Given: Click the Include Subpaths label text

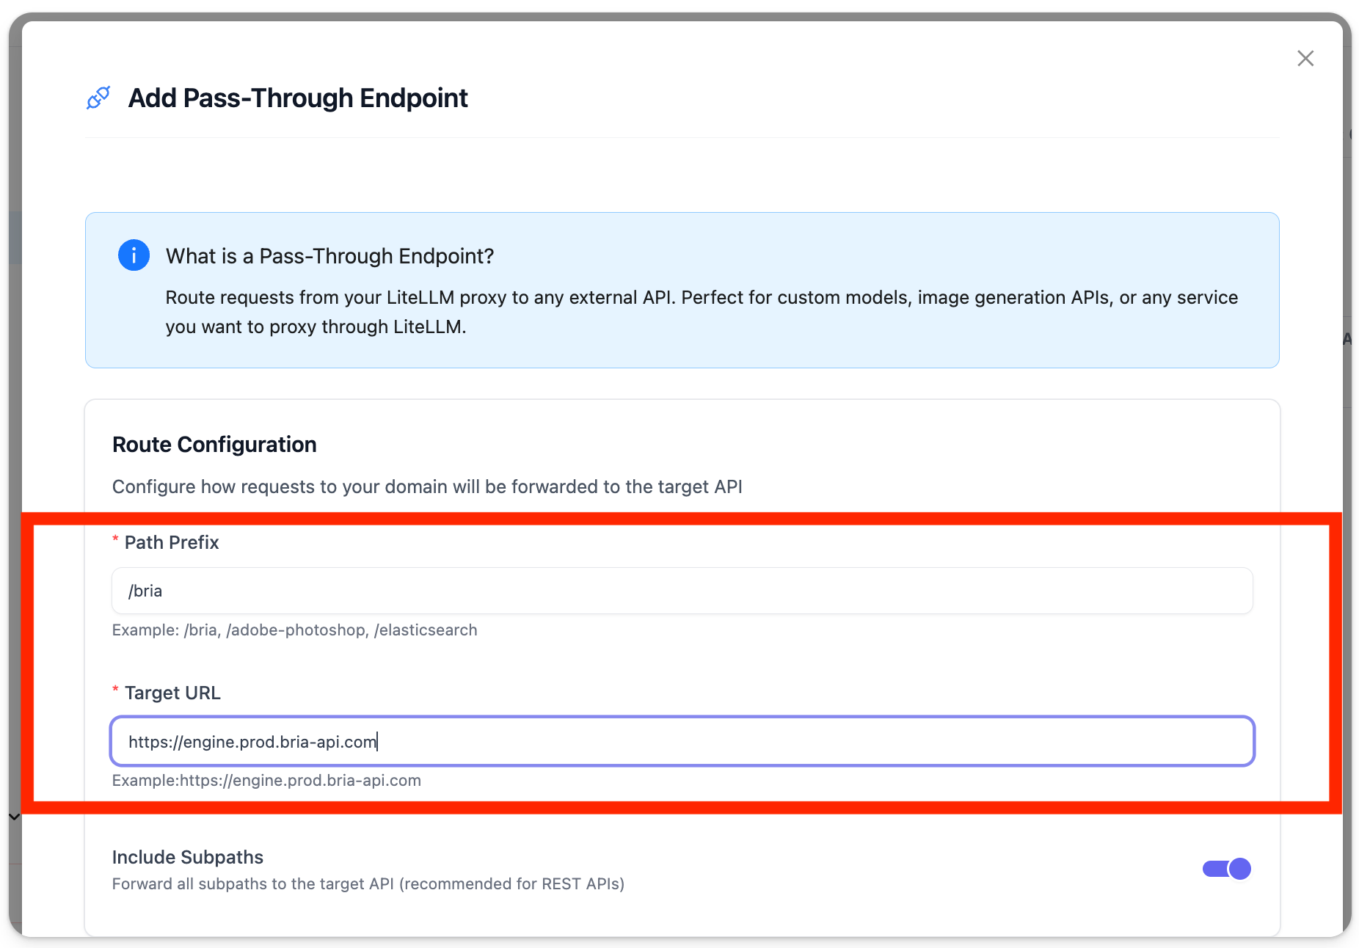Looking at the screenshot, I should [188, 856].
